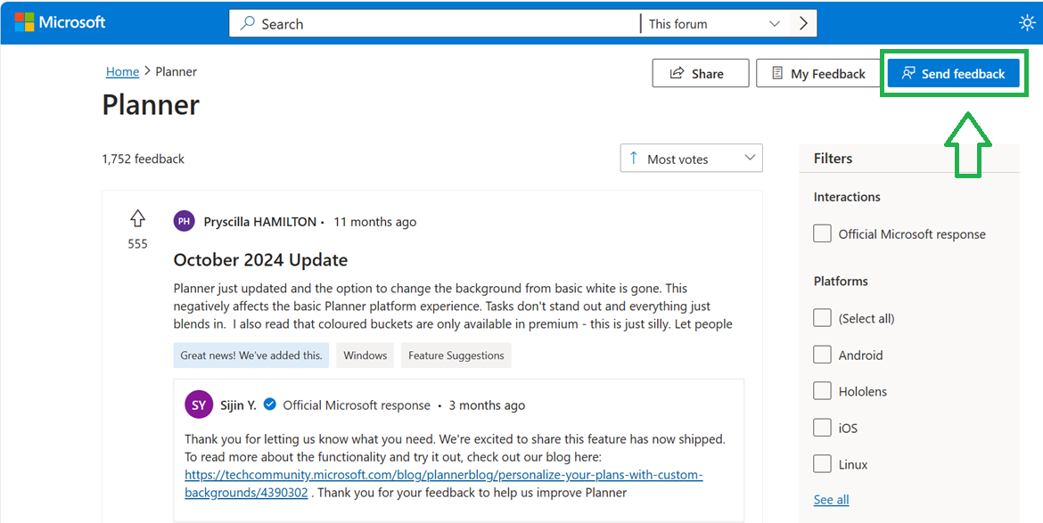Click the Microsoft logo
Image resolution: width=1043 pixels, height=523 pixels.
60,22
